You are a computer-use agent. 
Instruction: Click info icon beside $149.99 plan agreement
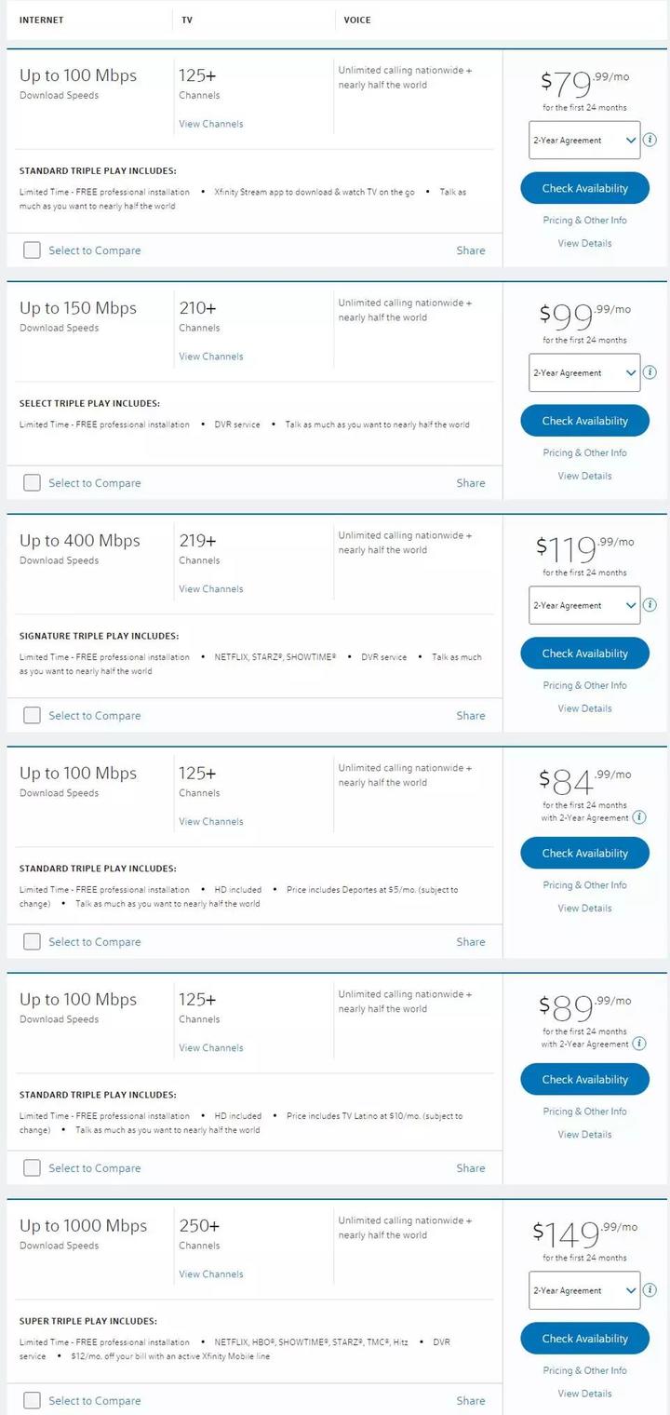tap(650, 1291)
